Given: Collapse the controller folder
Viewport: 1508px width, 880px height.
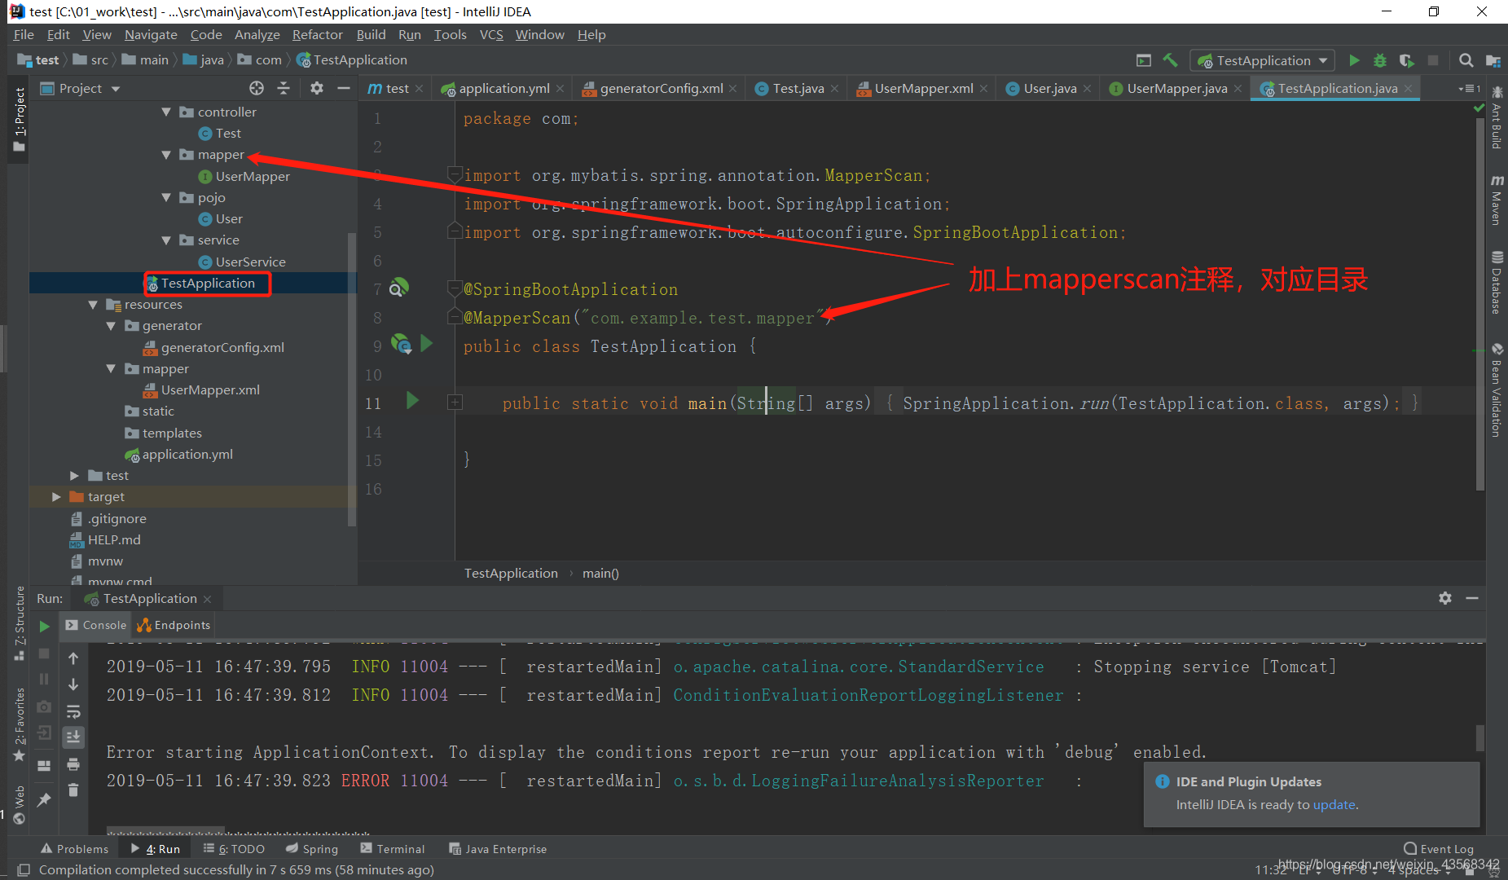Looking at the screenshot, I should (166, 112).
